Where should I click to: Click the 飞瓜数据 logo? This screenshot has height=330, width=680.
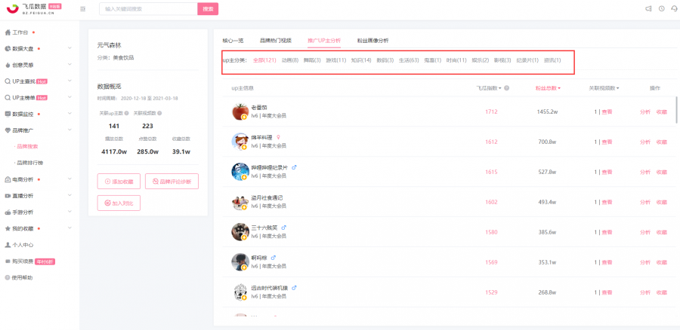34,8
